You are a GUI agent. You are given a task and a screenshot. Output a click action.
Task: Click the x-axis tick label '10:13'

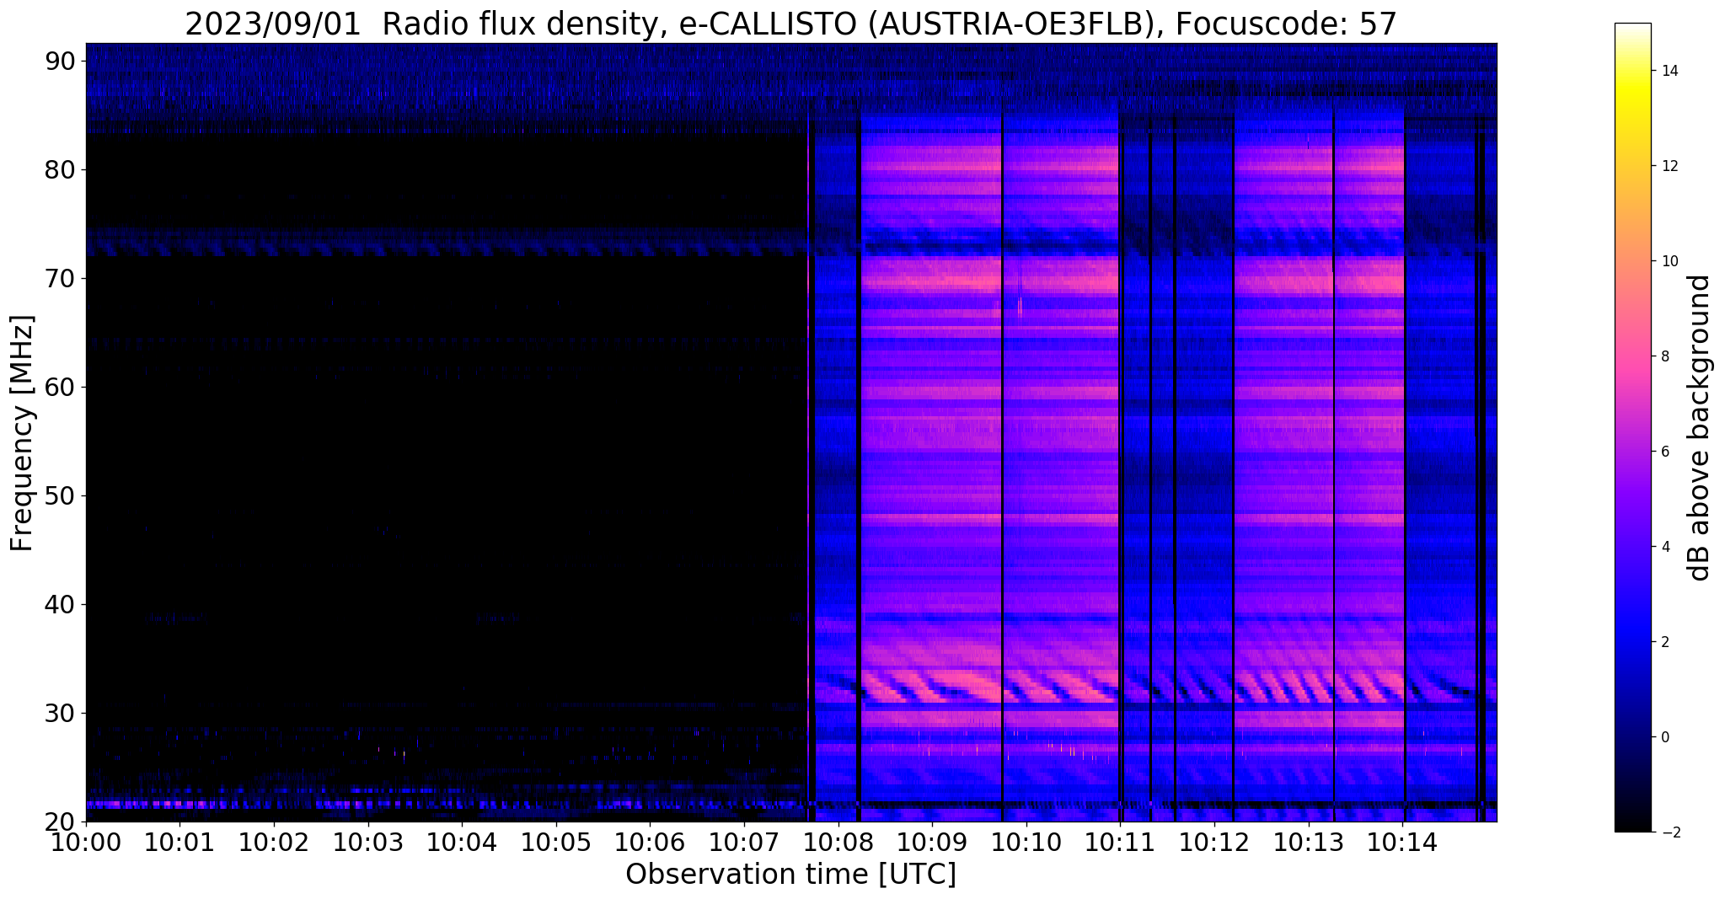click(1309, 842)
